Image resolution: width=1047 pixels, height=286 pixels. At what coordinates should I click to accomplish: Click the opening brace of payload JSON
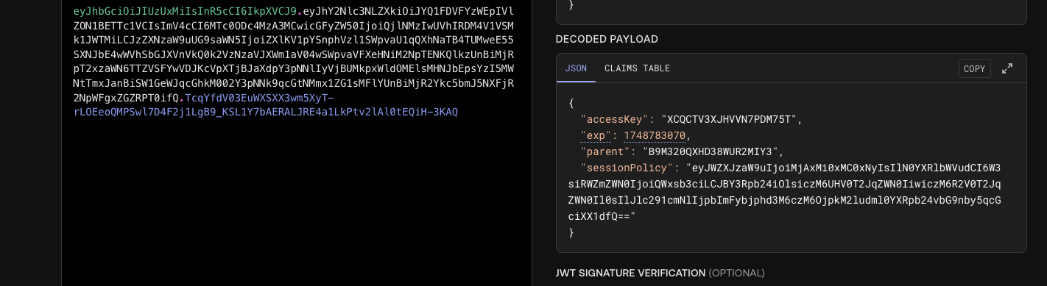(571, 103)
